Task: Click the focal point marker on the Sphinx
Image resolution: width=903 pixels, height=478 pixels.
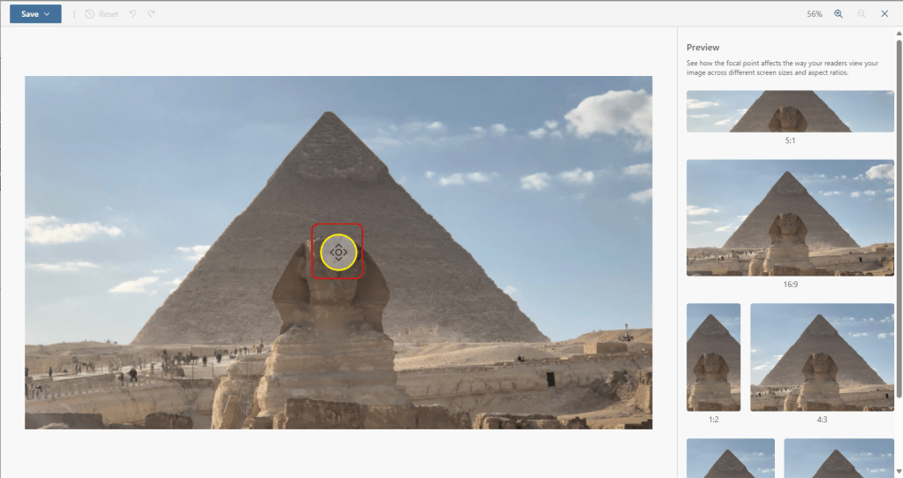Action: pos(338,252)
